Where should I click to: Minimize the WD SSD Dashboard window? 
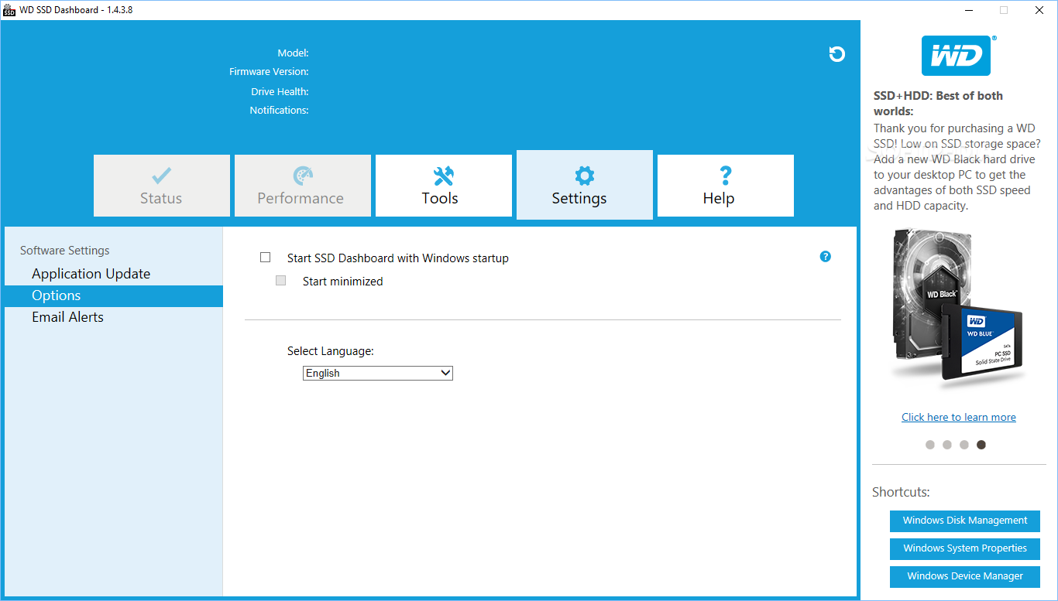pyautogui.click(x=968, y=10)
